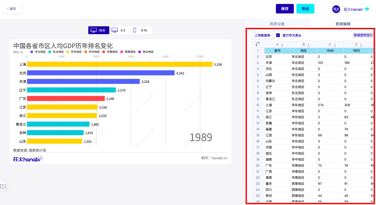The height and width of the screenshot is (205, 376).
Task: Switch to the 图表设置 tab
Action: point(277,24)
